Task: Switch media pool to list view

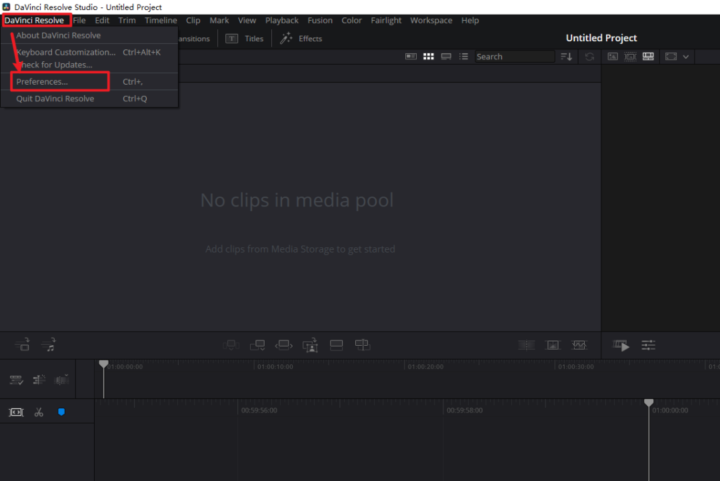Action: 464,57
